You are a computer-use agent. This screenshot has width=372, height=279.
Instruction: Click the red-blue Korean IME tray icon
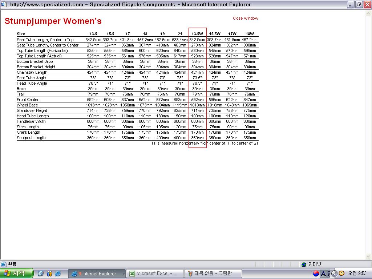pyautogui.click(x=316, y=274)
